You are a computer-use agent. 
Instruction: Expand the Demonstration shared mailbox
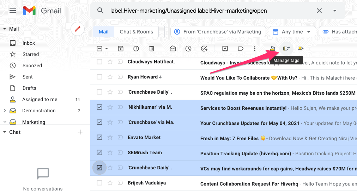(x=5, y=111)
